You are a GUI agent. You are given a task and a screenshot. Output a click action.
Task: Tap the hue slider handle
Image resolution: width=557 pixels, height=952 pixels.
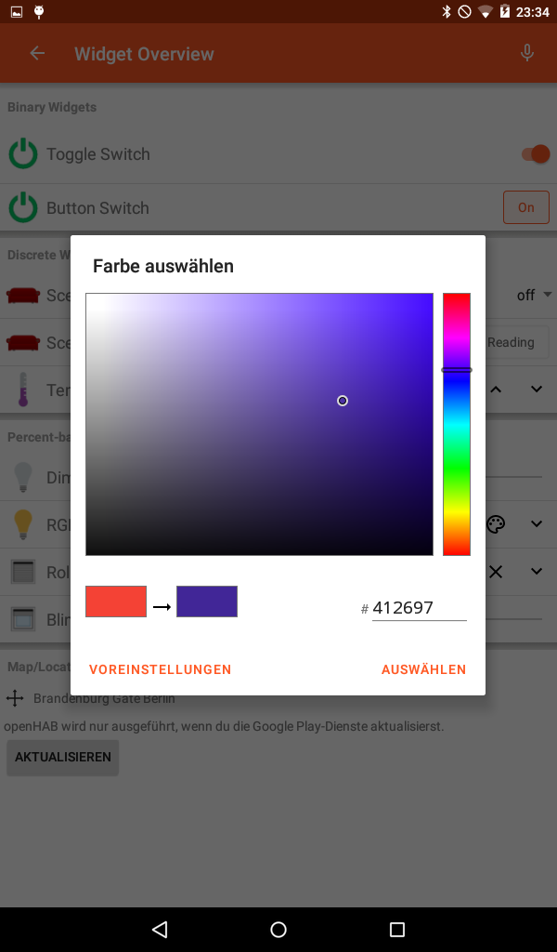[x=457, y=370]
